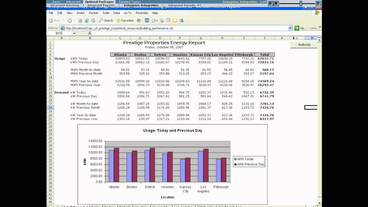
Task: Select row header 18
Action: (50, 108)
